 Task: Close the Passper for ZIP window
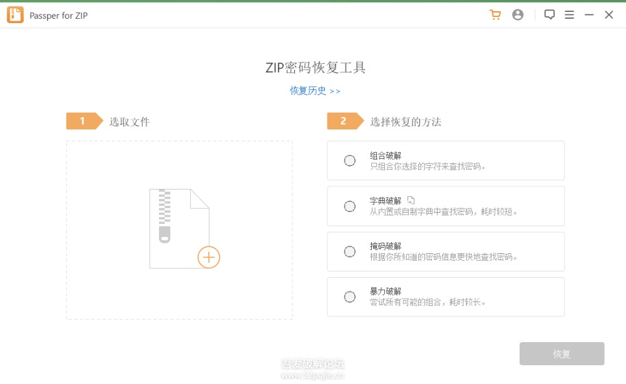click(x=608, y=15)
